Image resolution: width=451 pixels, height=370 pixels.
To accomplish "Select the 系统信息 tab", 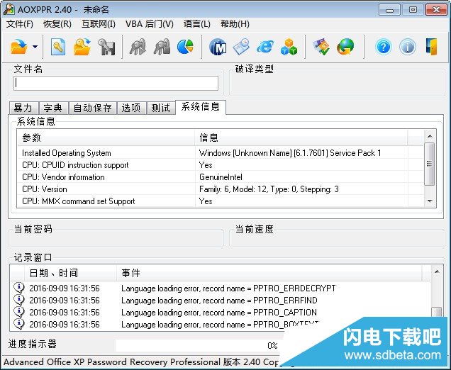I will click(x=201, y=107).
